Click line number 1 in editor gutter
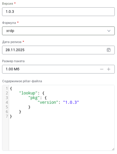Image resolution: width=117 pixels, height=154 pixels. coord(7,88)
